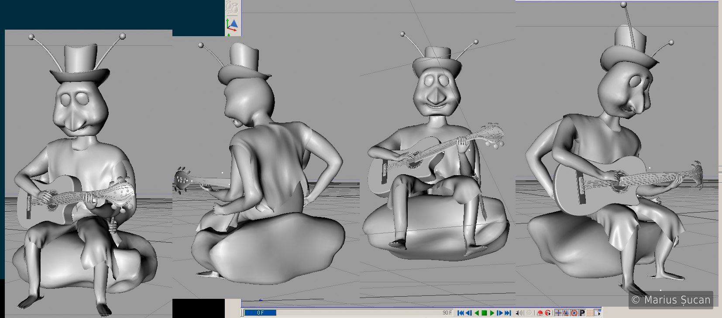Click the red record keyframe icon
This screenshot has width=722, height=318.
pyautogui.click(x=540, y=313)
